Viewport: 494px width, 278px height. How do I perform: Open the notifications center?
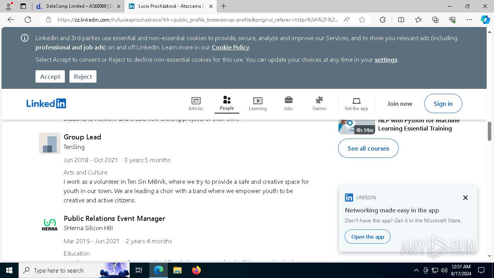[x=481, y=270]
